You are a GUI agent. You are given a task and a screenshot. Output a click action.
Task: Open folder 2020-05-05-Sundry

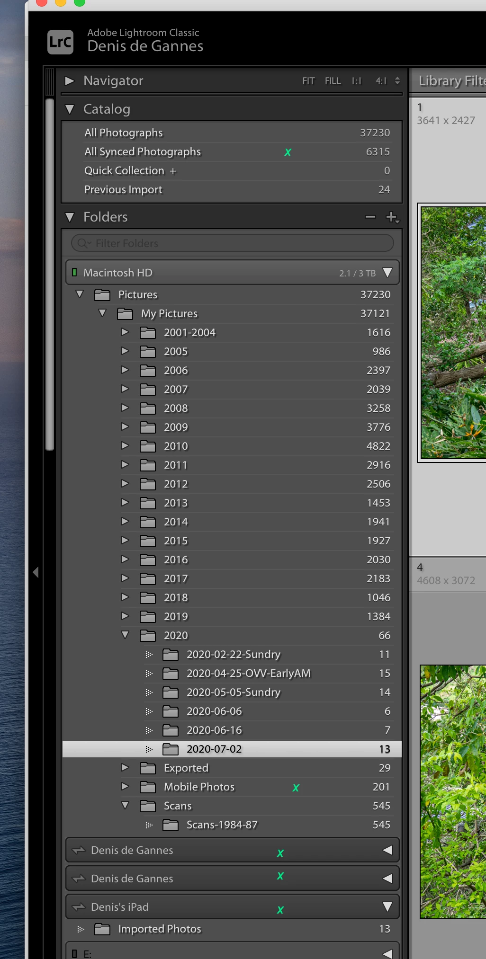pyautogui.click(x=232, y=693)
